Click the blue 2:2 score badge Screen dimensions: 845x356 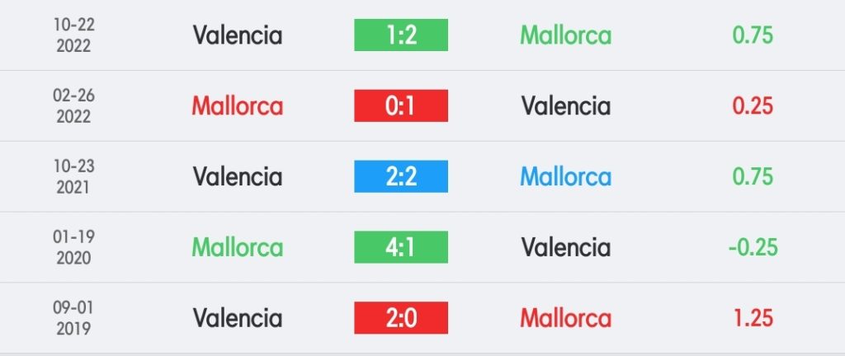point(401,176)
